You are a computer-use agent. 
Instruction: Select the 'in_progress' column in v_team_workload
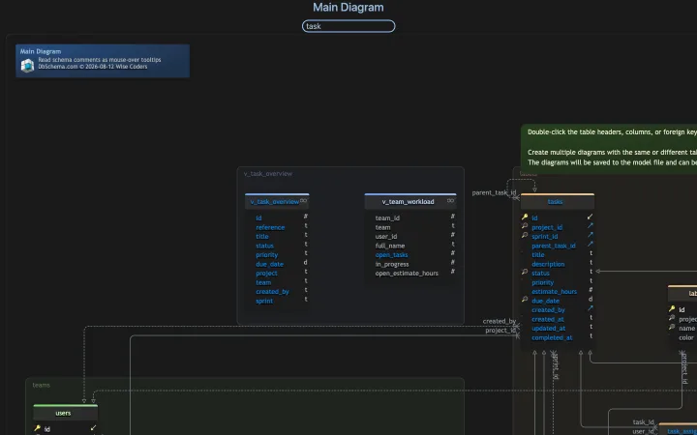tap(392, 264)
